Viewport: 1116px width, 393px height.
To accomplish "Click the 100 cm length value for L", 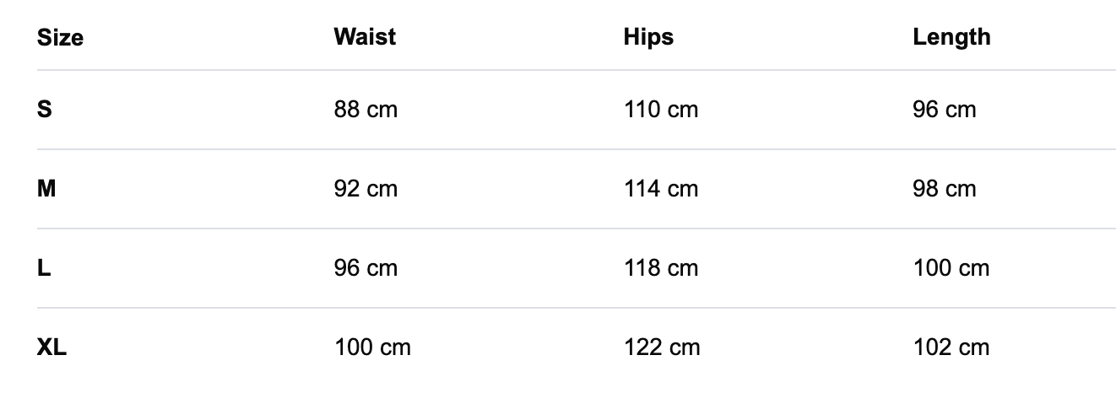I will (x=951, y=268).
